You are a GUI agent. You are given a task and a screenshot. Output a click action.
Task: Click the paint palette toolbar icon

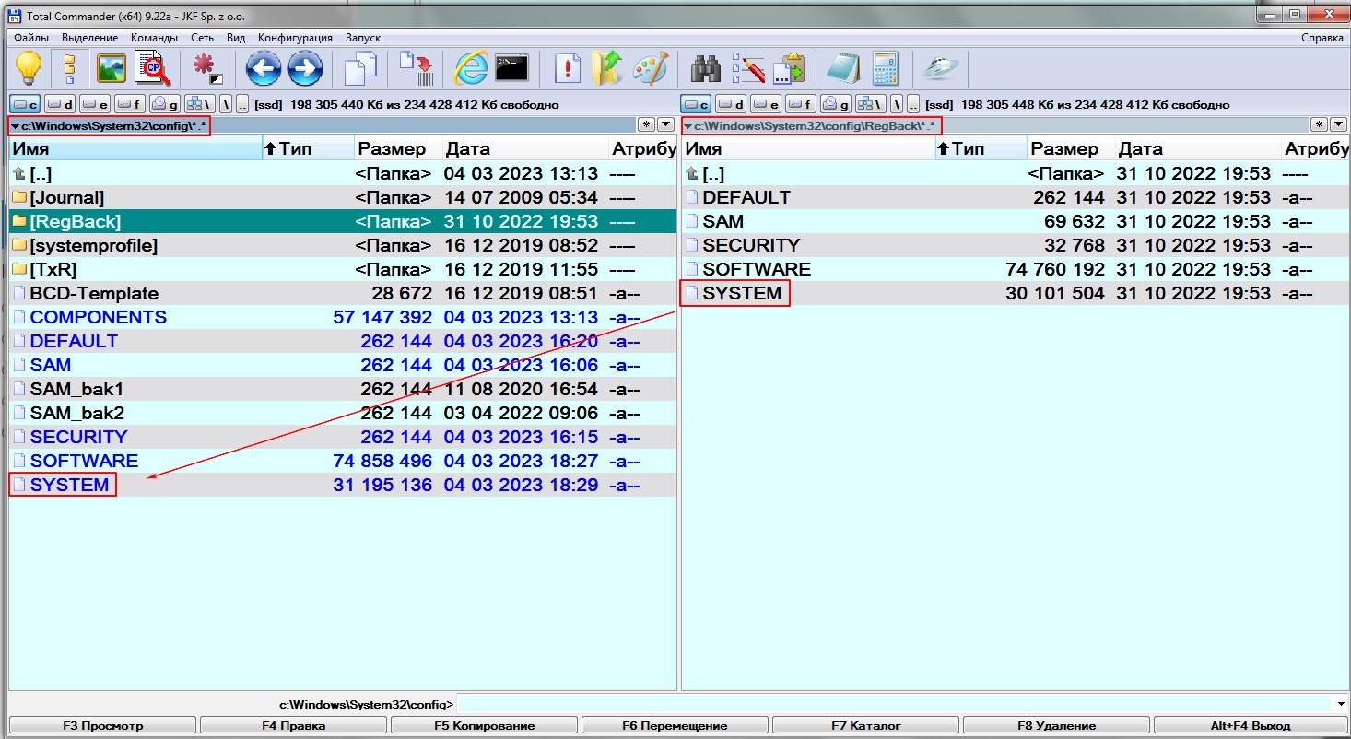coord(652,69)
